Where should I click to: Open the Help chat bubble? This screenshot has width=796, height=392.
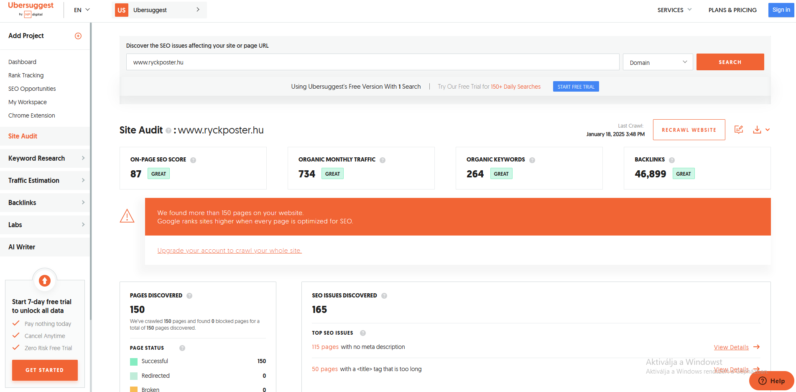(x=772, y=381)
